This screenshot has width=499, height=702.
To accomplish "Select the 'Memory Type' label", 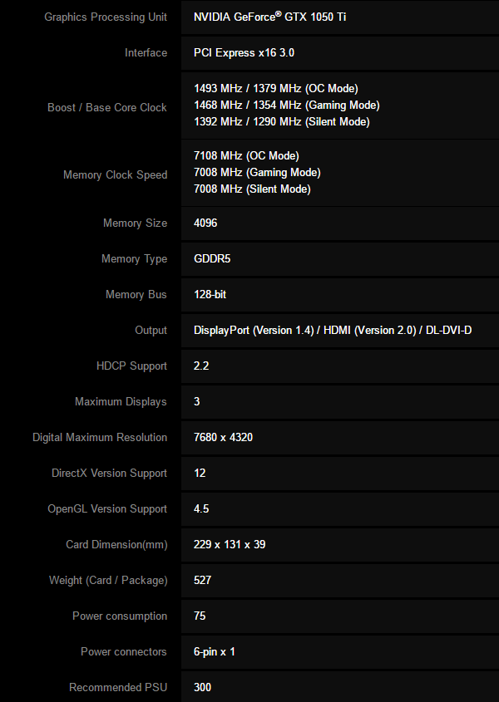I will click(x=134, y=258).
